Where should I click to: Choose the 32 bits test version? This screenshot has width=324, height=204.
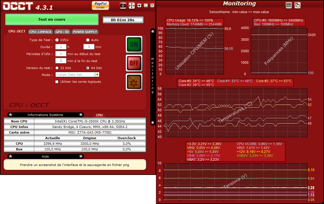point(57,68)
